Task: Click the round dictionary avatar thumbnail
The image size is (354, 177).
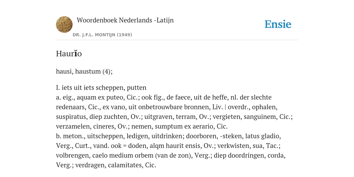Action: 64,25
